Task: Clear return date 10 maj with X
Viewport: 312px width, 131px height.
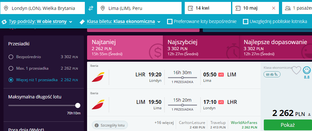Action: tap(273, 8)
